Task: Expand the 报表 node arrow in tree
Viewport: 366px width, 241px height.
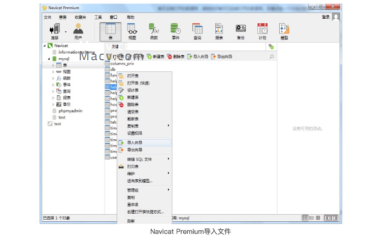Action: [x=53, y=98]
